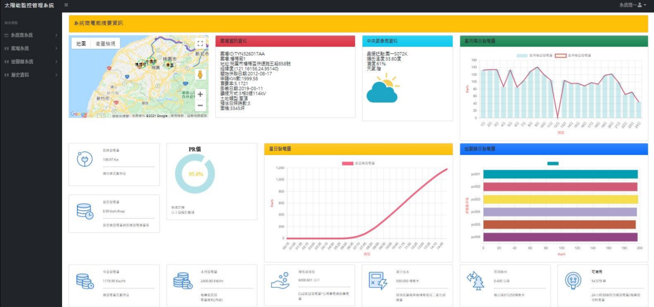Click the power plug icon card

(85, 159)
